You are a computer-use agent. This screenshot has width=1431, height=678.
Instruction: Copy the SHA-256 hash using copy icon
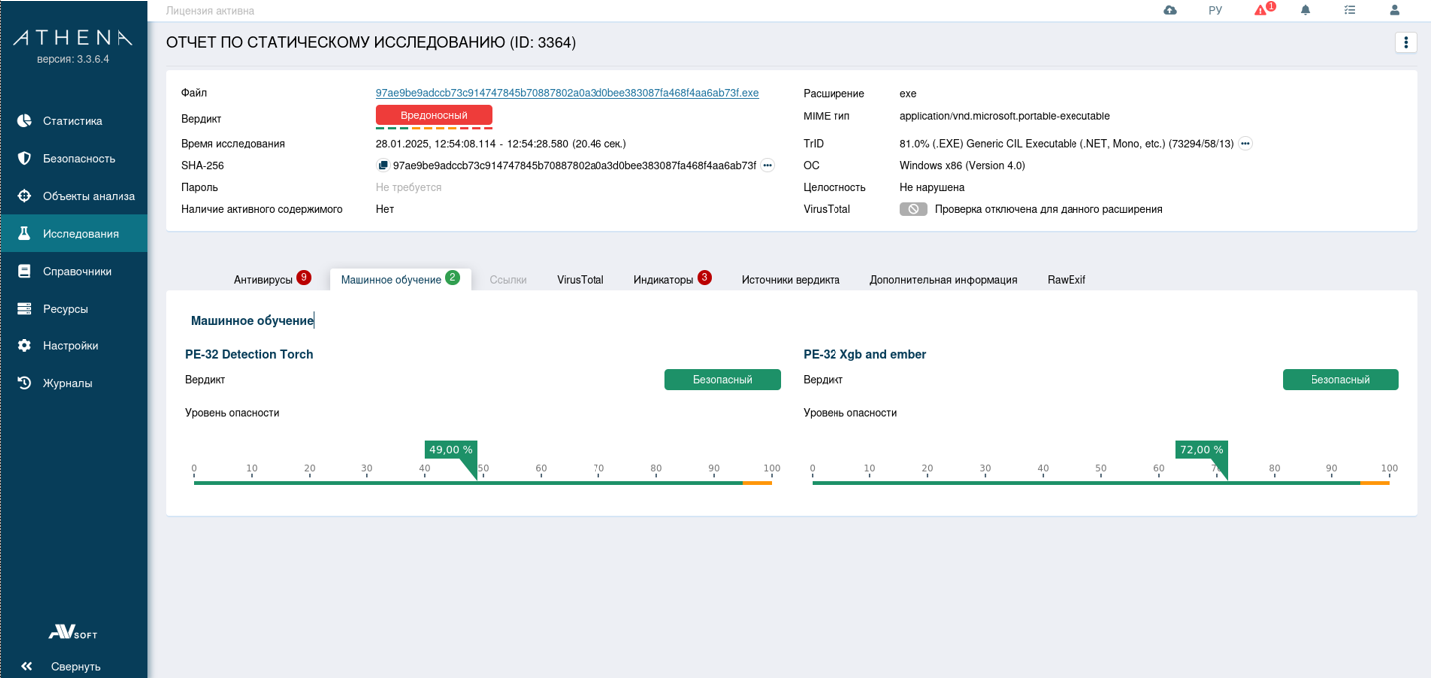[x=383, y=166]
